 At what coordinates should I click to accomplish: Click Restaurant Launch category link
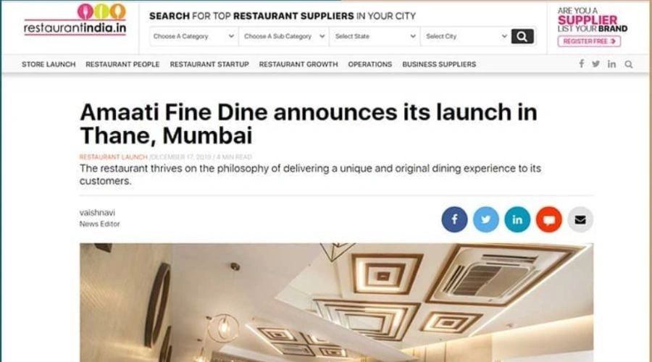114,157
